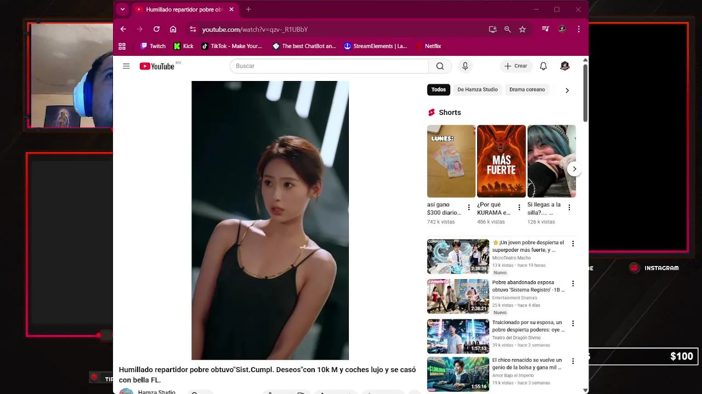
Task: Close the 'Humillado repartidor pobre' browser tab
Action: point(231,9)
